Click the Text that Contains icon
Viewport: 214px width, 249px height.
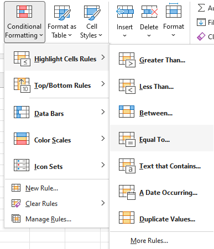(127, 166)
